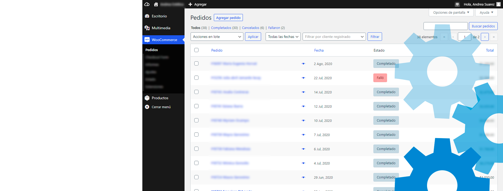Image resolution: width=503 pixels, height=191 pixels.
Task: Click the Filtrar button
Action: point(375,37)
